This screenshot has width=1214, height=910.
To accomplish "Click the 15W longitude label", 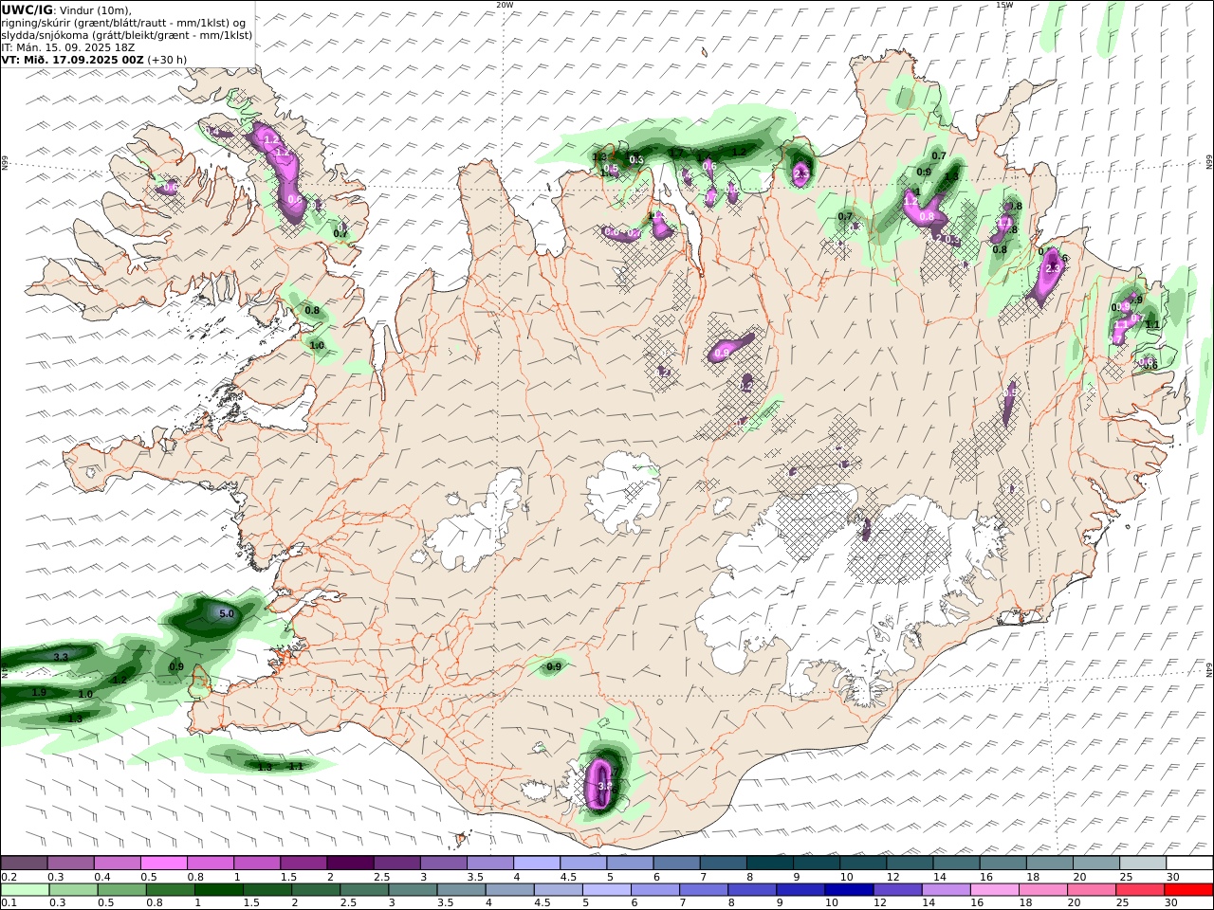I will point(1004,5).
